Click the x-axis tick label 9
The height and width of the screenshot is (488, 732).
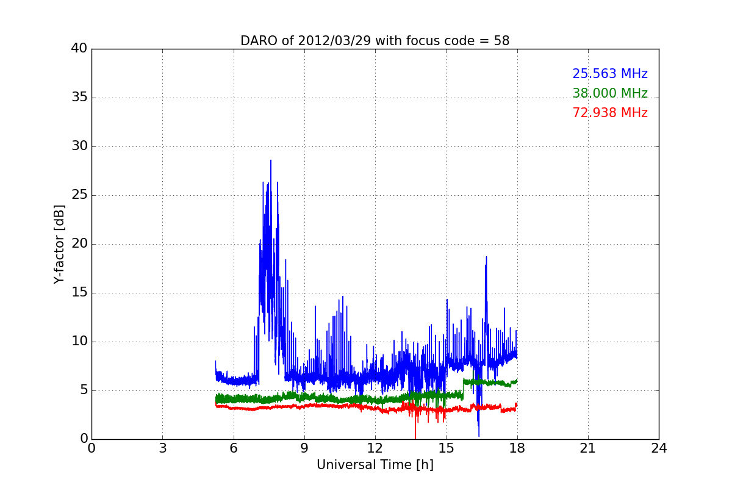coord(304,448)
